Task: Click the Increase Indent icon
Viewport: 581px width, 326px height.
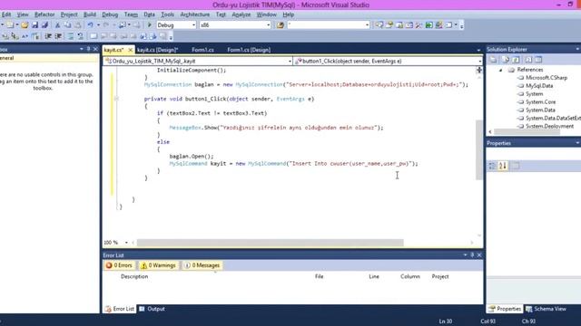Action: 58,36
